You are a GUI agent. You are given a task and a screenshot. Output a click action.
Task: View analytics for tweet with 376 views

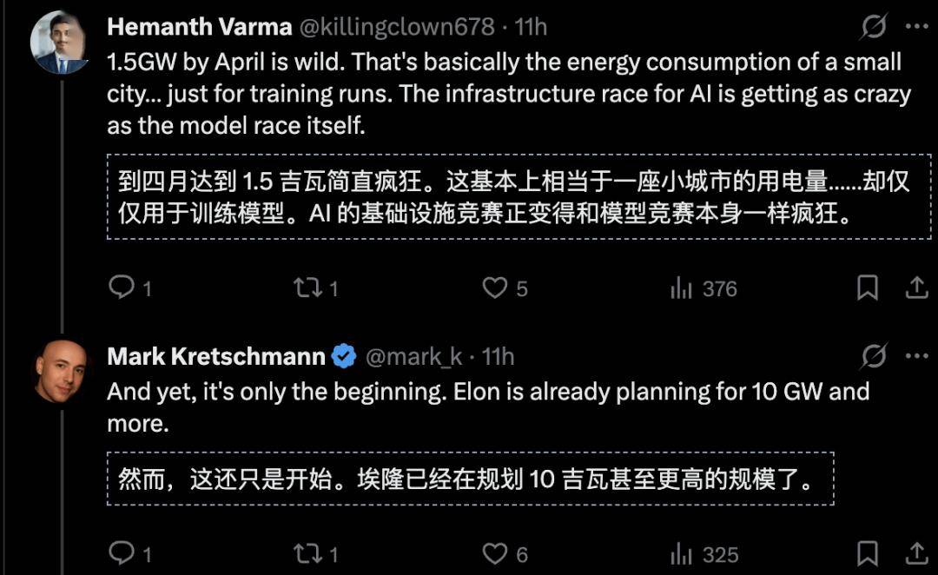[682, 288]
